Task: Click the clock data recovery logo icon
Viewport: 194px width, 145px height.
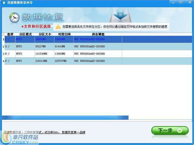Action: (14, 18)
